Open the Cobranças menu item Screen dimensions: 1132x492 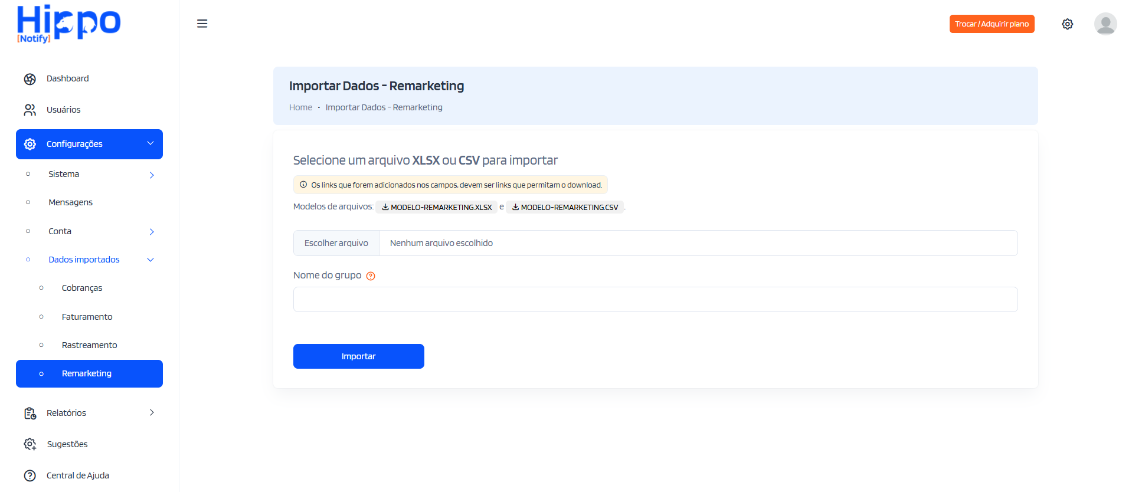[x=82, y=288]
